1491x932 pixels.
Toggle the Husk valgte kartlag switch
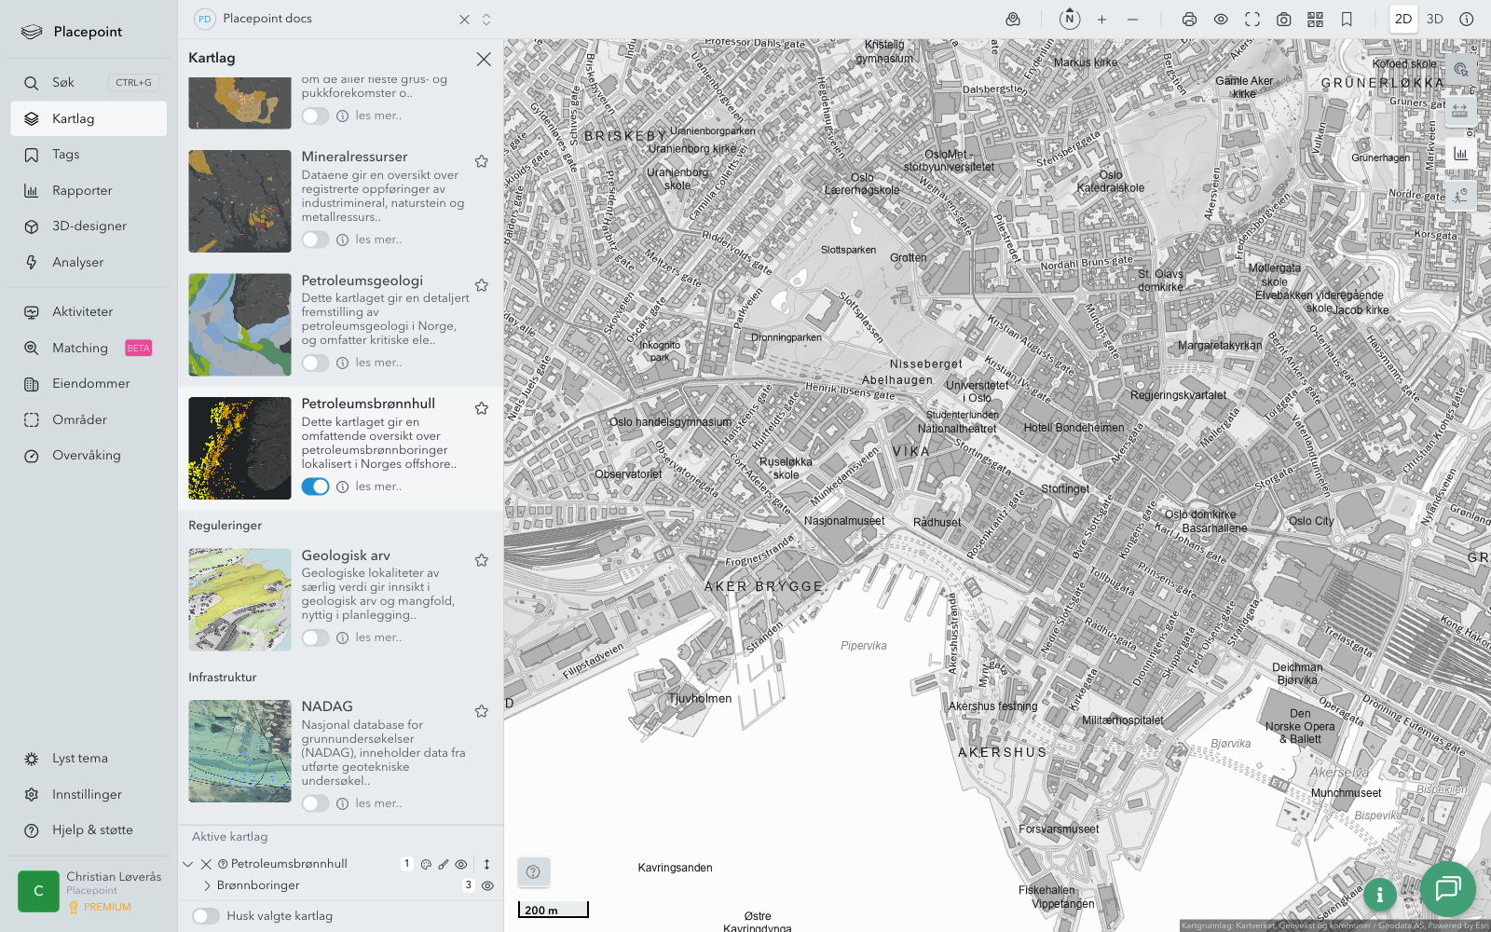[x=206, y=916]
